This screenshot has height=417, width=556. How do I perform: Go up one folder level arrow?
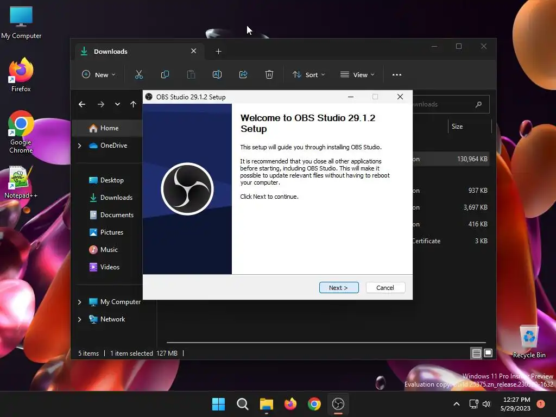coord(133,104)
